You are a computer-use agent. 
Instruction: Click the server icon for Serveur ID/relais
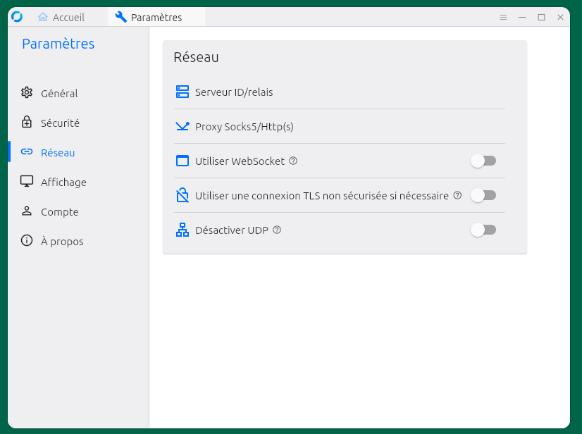coord(182,92)
